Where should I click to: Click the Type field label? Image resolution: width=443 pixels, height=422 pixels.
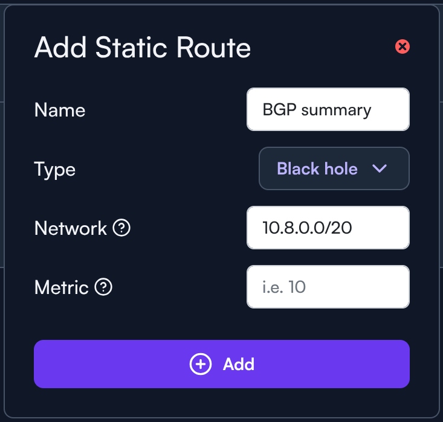click(54, 169)
